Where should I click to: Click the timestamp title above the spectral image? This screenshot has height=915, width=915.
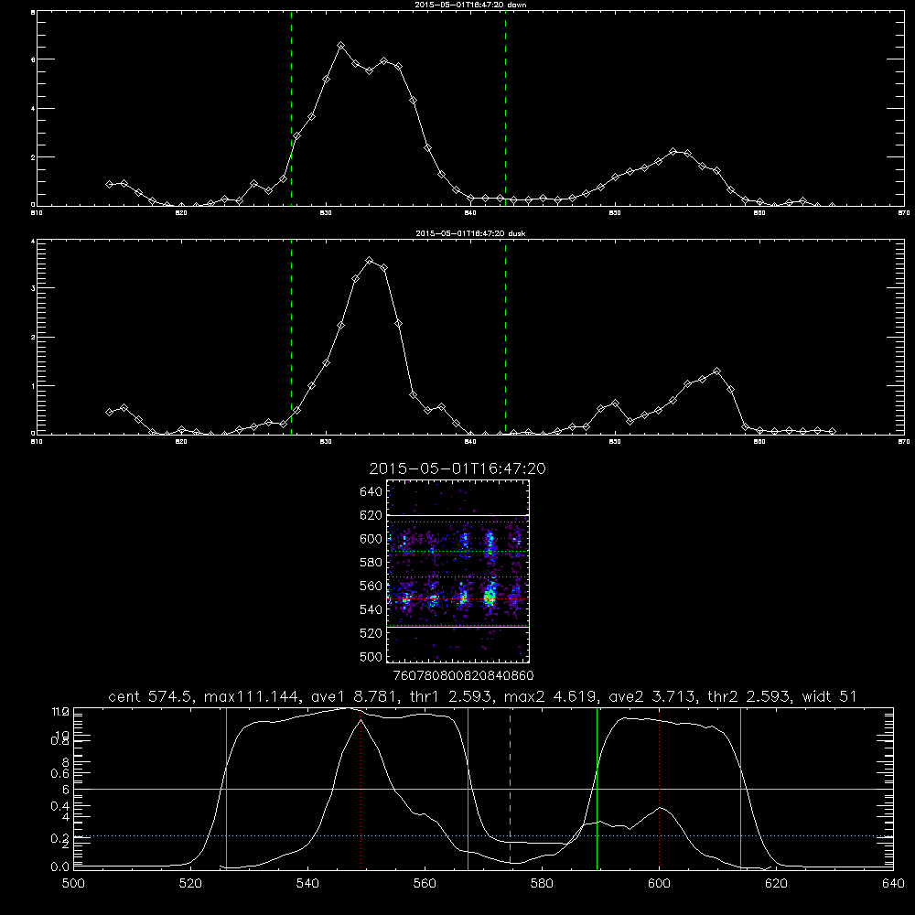pyautogui.click(x=457, y=468)
